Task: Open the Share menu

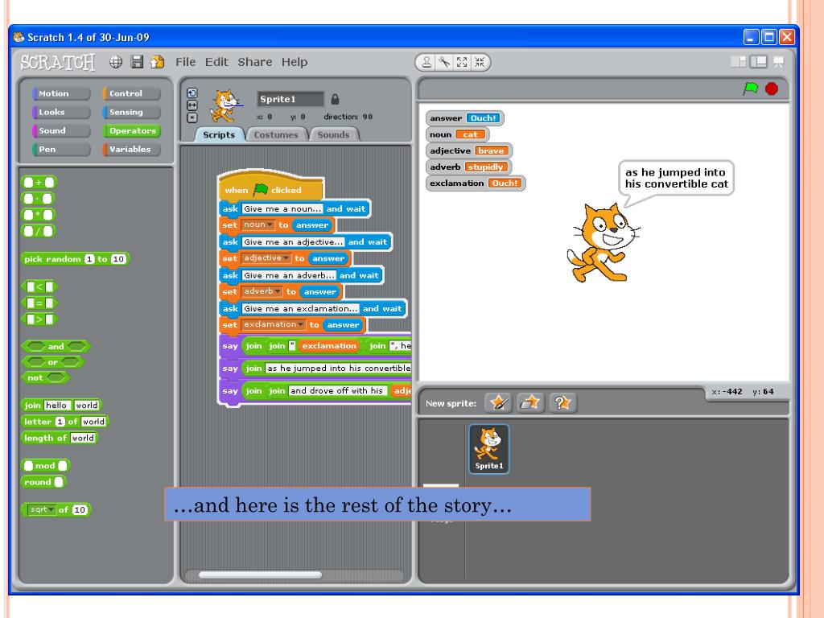Action: 255,62
